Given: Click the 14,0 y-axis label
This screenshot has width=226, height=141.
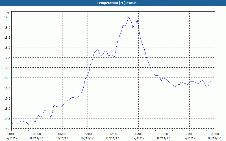Looking at the screenshot, I should pos(7,129).
